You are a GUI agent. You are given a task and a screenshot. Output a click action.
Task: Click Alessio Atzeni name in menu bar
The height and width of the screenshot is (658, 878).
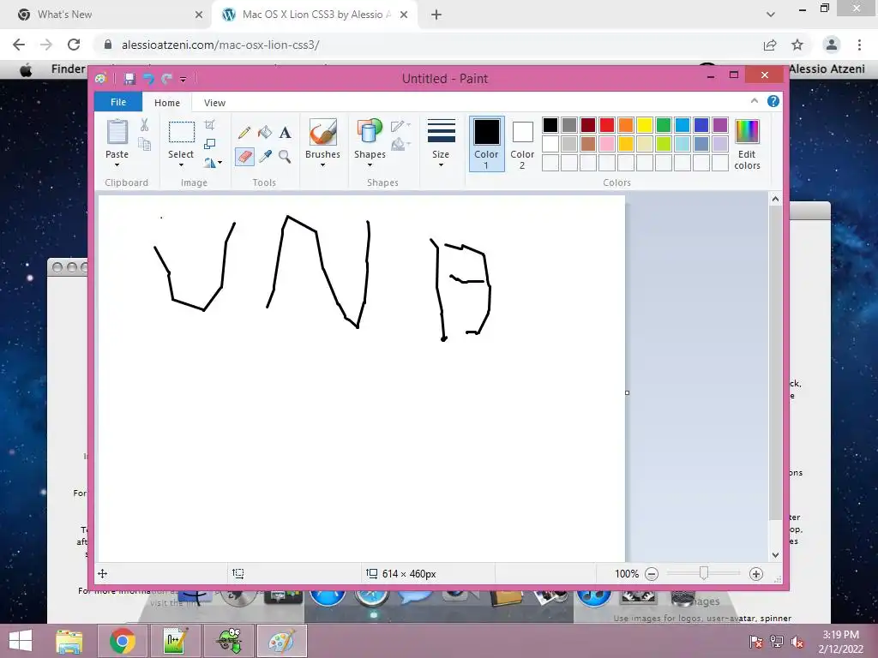(827, 69)
